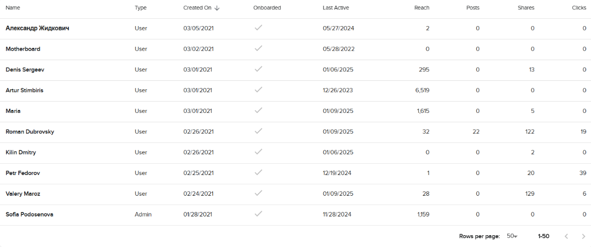
Task: Click onboarded checkmark for Artur Stimbiris
Action: tap(258, 90)
